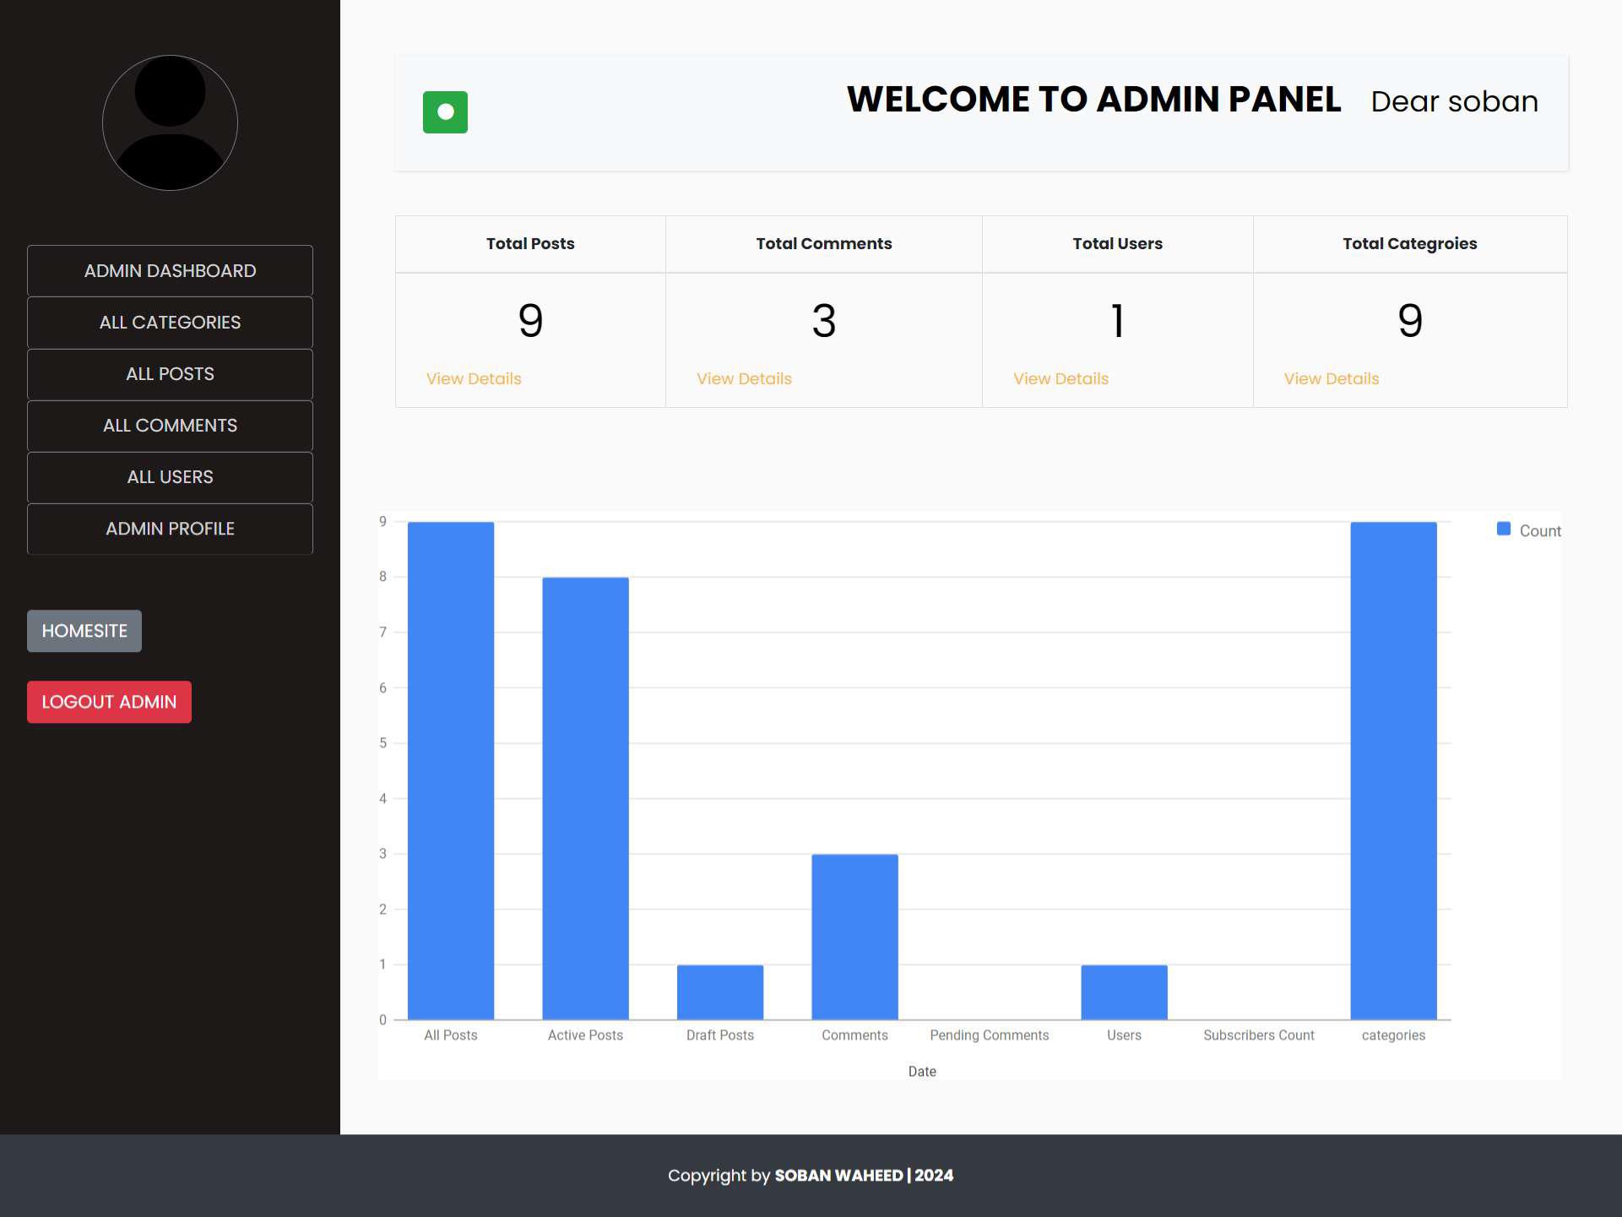Click the admin profile avatar image
This screenshot has height=1217, width=1622.
pyautogui.click(x=170, y=123)
